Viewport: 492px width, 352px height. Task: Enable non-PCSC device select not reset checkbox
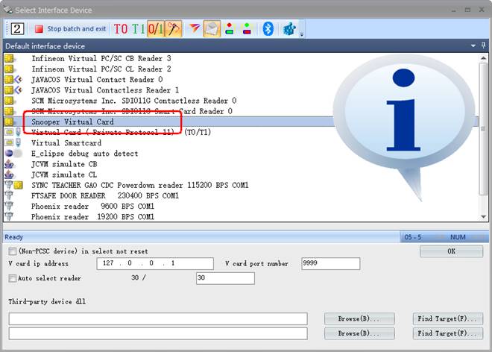(13, 251)
